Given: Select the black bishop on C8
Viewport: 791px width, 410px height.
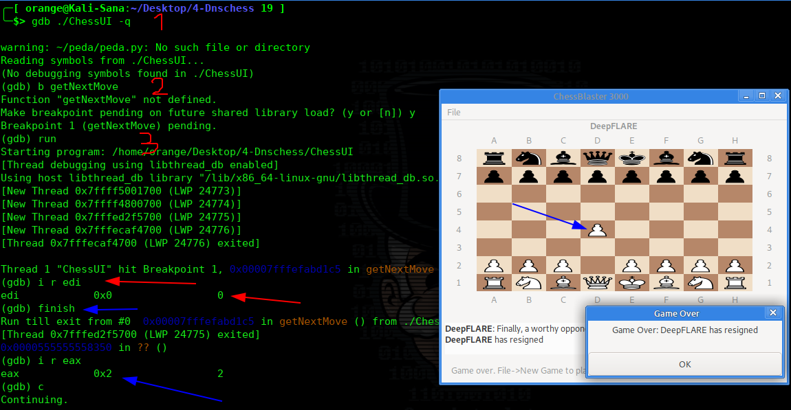Looking at the screenshot, I should tap(563, 158).
